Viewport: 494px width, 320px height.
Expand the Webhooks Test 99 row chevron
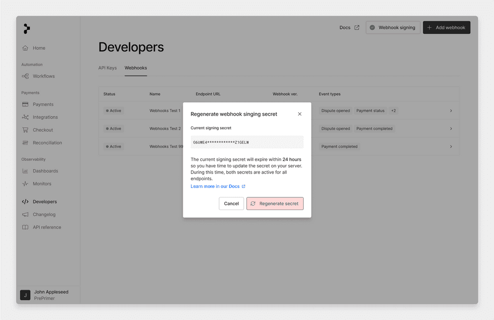[x=451, y=146]
